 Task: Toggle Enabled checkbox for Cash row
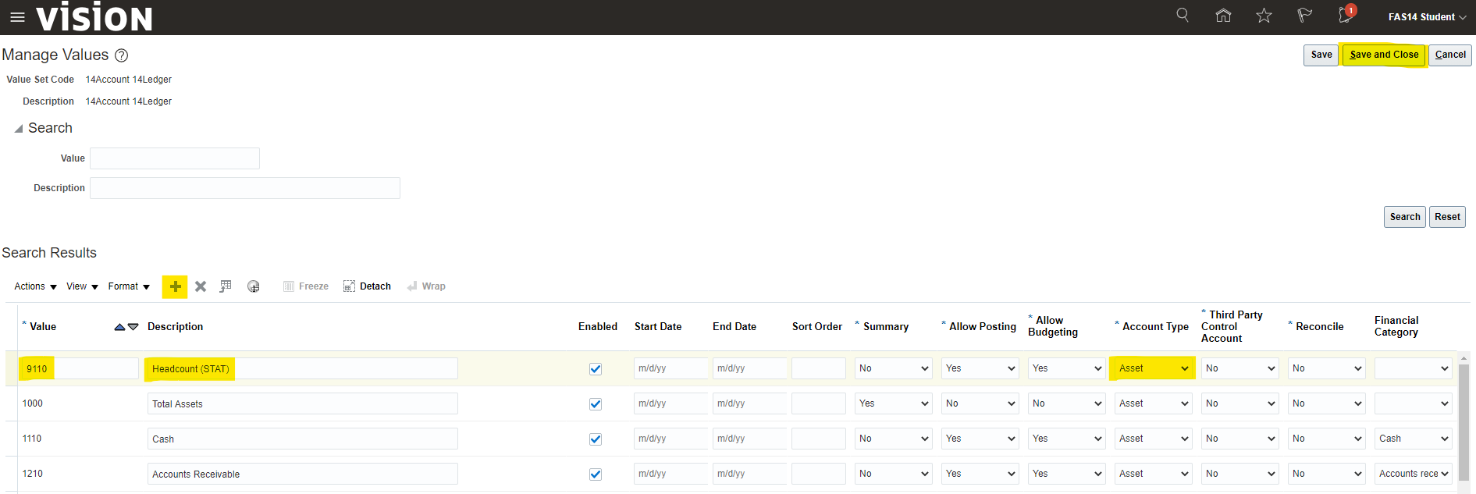(x=596, y=439)
